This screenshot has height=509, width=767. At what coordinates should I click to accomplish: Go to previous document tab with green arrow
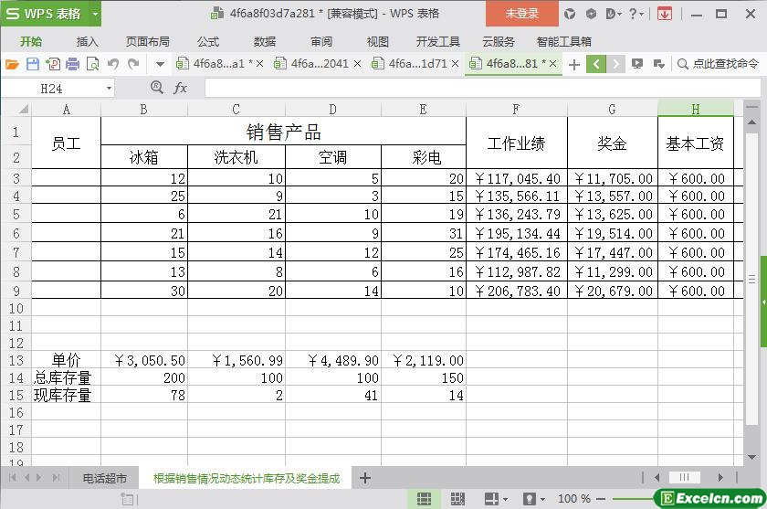[596, 64]
